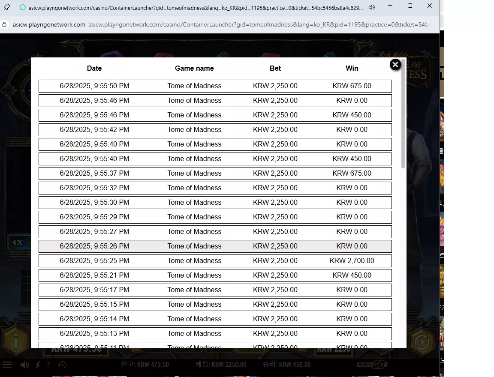This screenshot has width=494, height=377.
Task: Select the 9:55:40 PM row with KRW 0.00 win
Action: pos(215,144)
